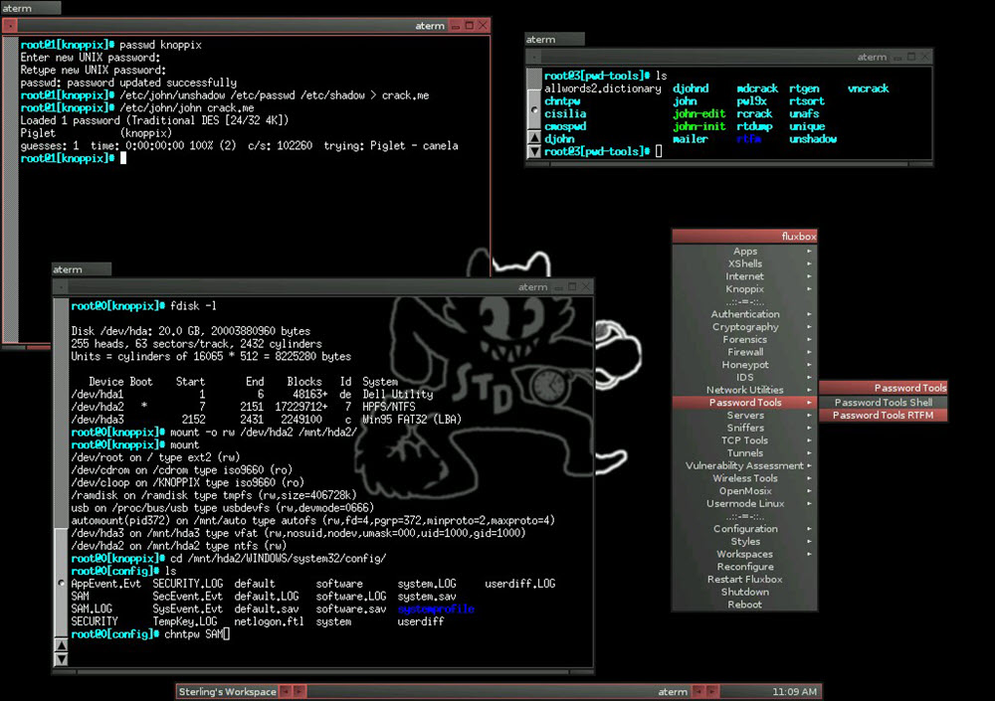
Task: Click 'john-edit' in pwd-tools listing
Action: click(699, 114)
